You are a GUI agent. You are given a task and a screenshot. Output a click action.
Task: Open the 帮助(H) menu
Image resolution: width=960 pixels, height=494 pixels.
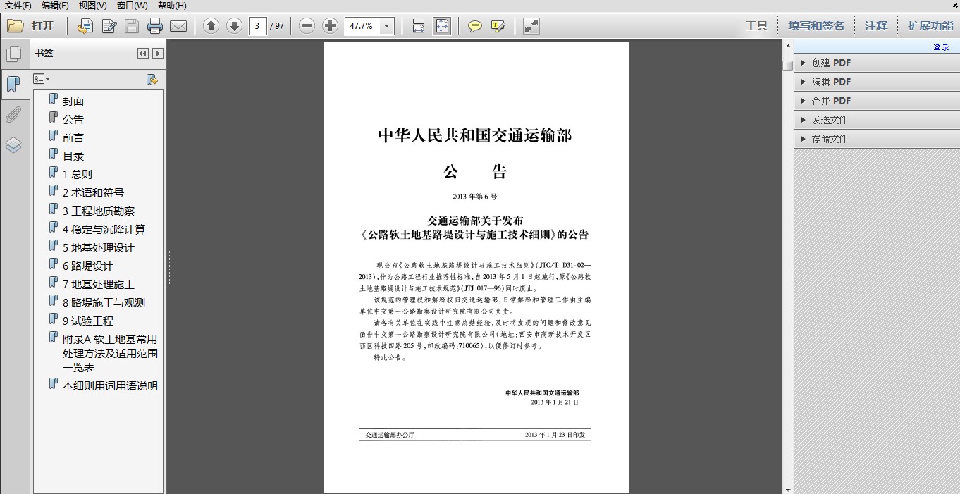click(x=172, y=6)
